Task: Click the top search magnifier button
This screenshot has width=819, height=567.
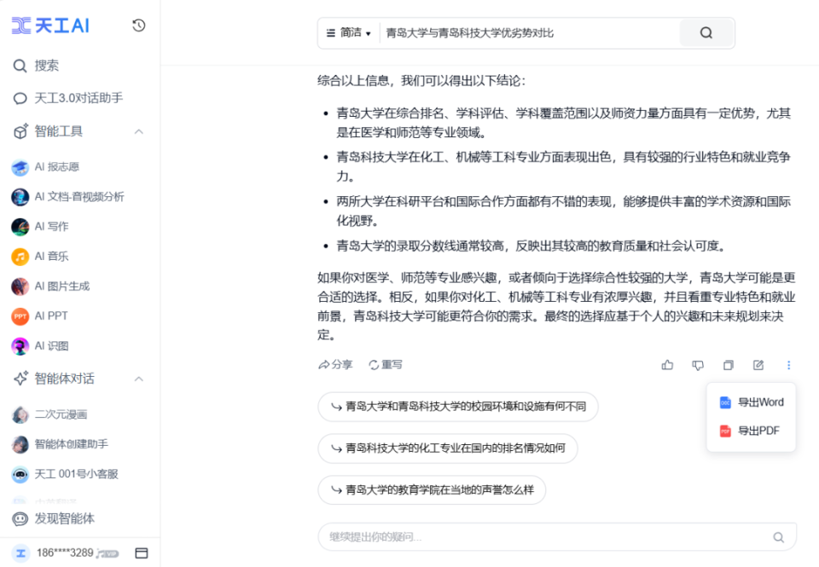Action: click(706, 33)
